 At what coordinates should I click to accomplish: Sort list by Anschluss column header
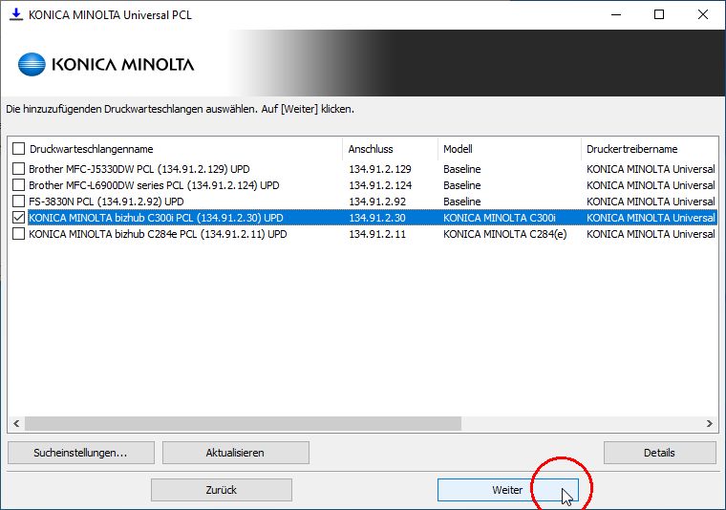(371, 149)
